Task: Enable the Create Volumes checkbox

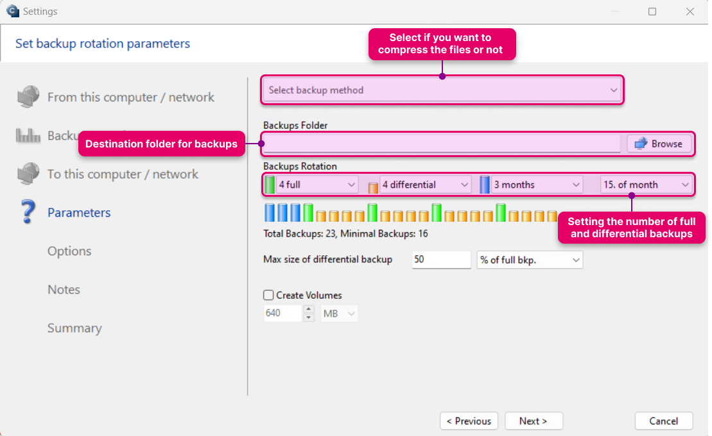Action: (268, 295)
